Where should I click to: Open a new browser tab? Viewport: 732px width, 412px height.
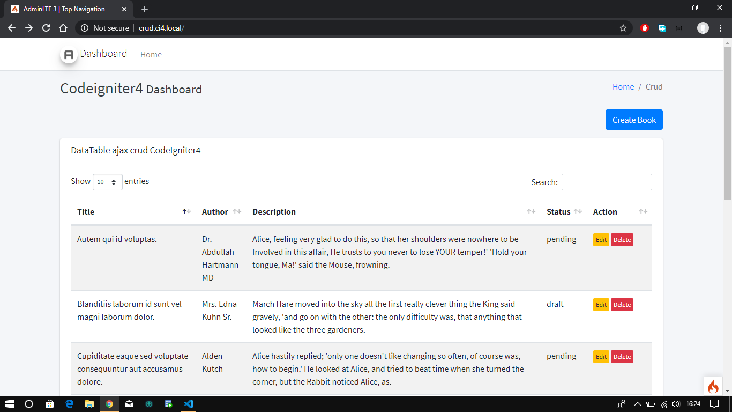(145, 9)
